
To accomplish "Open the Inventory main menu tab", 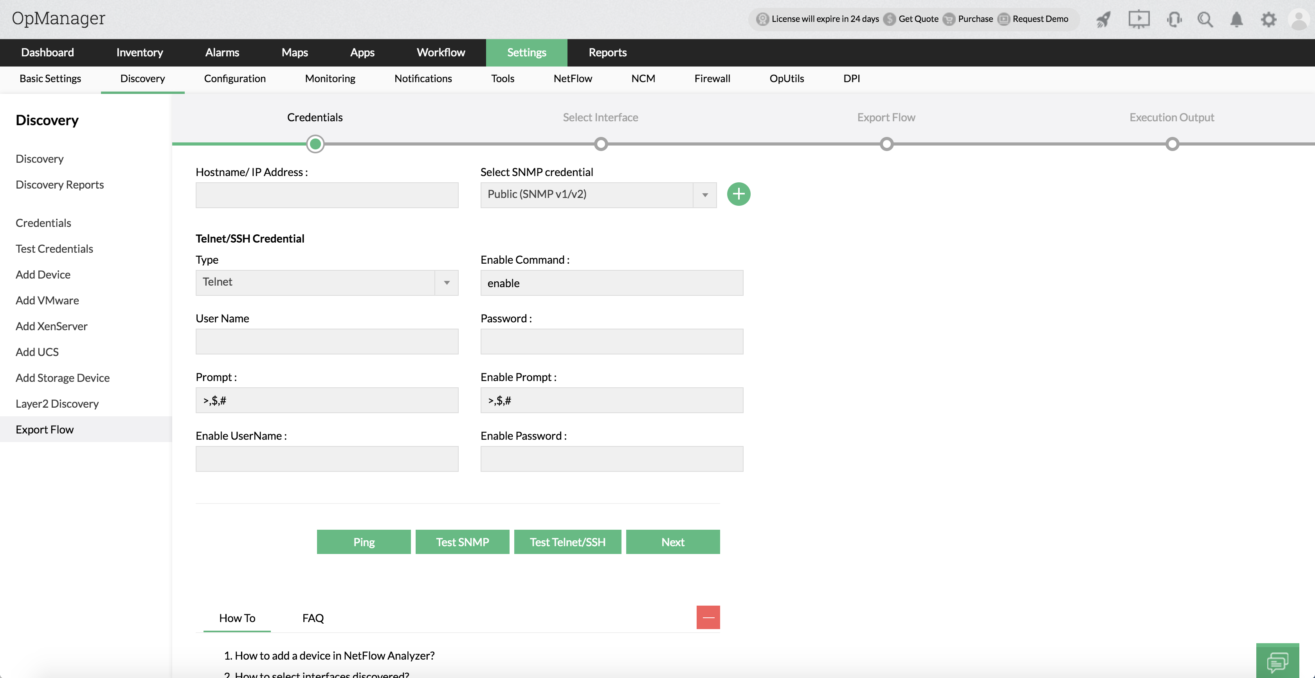I will pyautogui.click(x=139, y=52).
